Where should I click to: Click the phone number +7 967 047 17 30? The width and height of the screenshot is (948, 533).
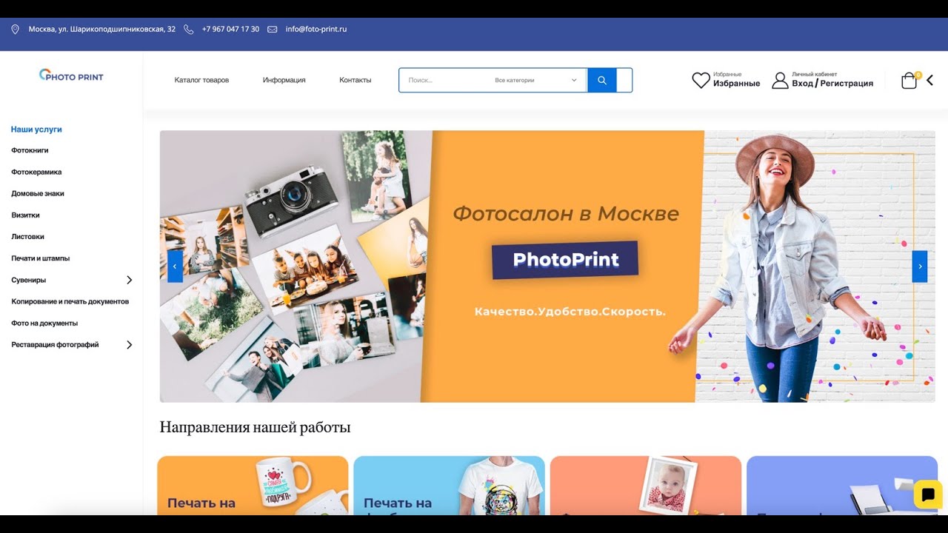(230, 30)
